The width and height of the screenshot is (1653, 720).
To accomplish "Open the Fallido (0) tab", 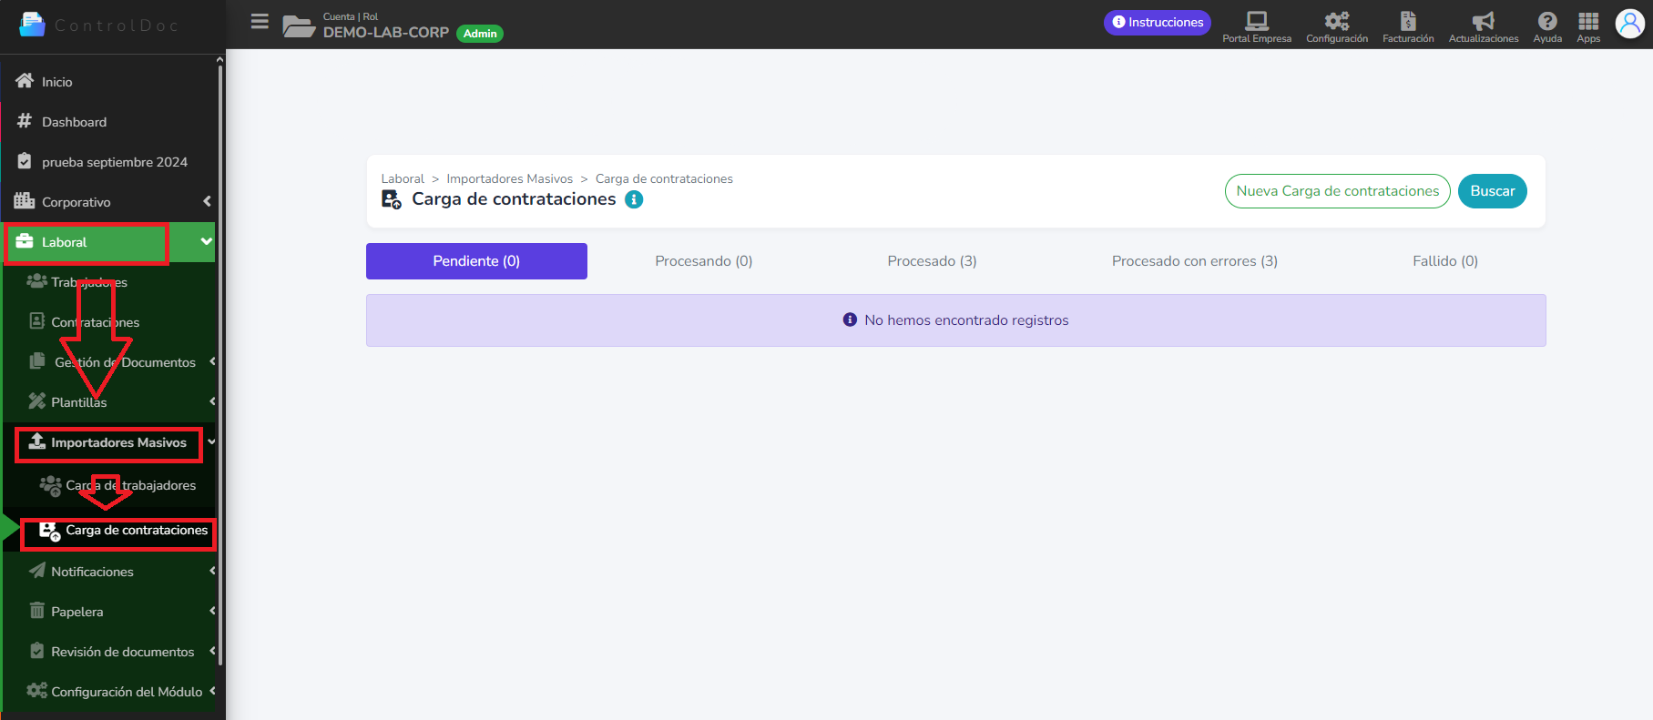I will [x=1445, y=261].
